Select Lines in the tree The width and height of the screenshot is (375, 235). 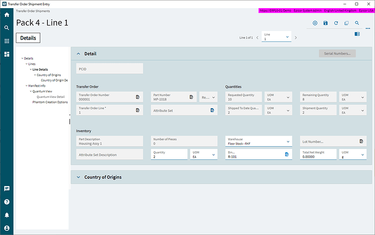[32, 64]
